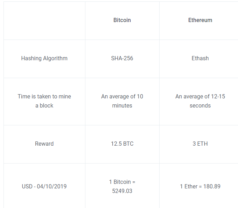Click the '1 Ether = 180.89' cell
The width and height of the screenshot is (238, 208).
coord(200,187)
